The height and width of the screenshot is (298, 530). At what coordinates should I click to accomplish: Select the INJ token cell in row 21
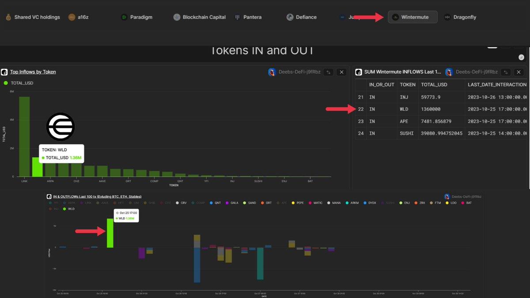tap(404, 97)
